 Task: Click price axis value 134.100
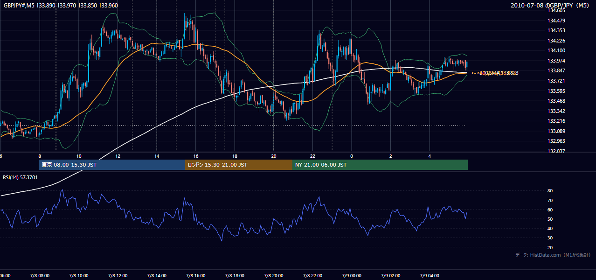[556, 50]
